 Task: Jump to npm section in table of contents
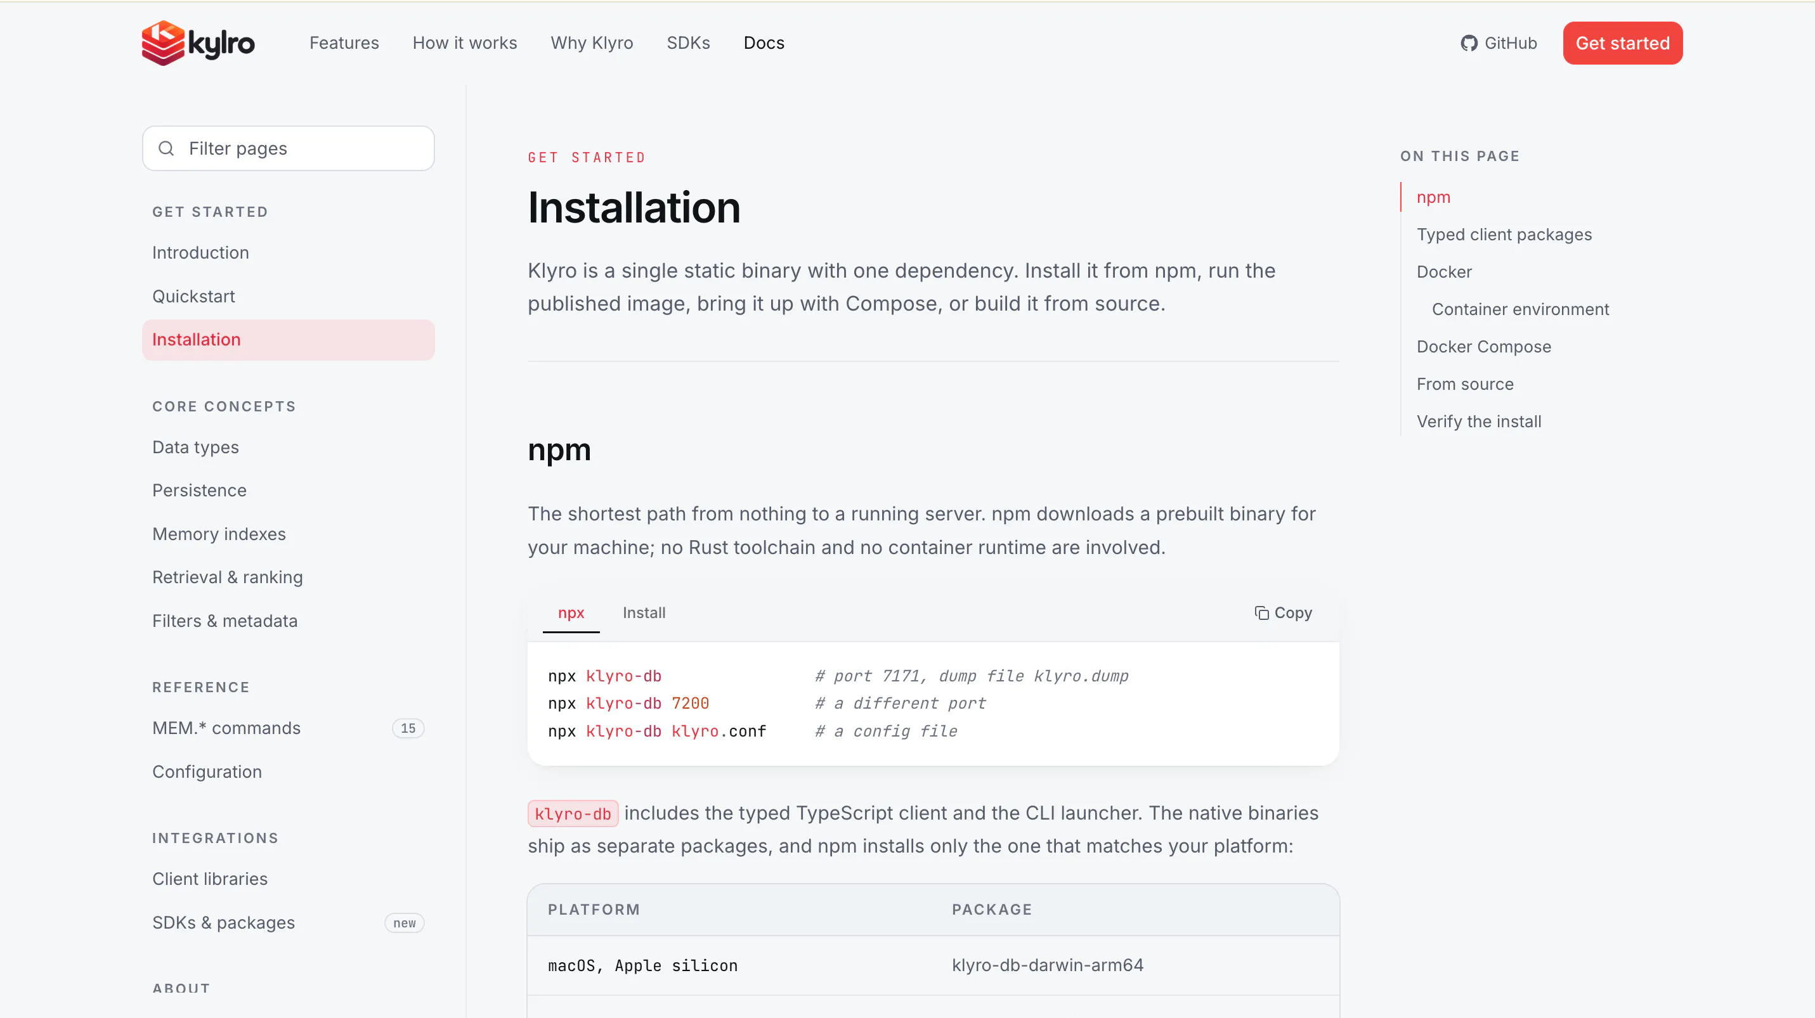click(1433, 197)
